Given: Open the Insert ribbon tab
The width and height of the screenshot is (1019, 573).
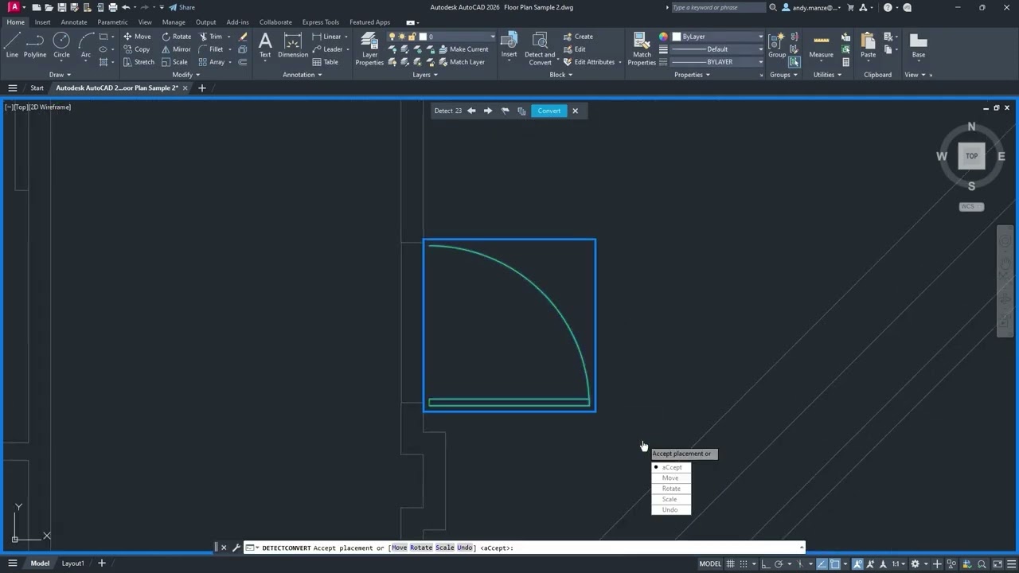Looking at the screenshot, I should (42, 22).
